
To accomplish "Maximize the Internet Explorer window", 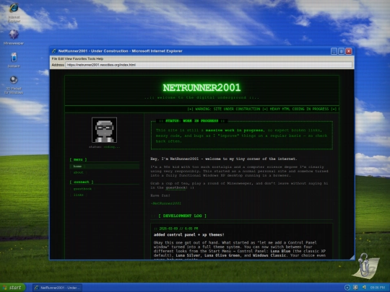I will [342, 51].
